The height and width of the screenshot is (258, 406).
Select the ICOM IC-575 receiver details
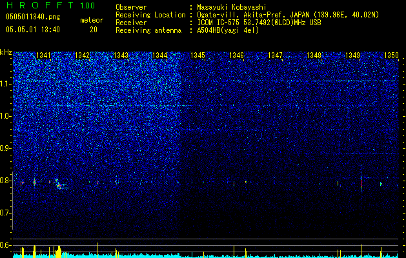[259, 23]
